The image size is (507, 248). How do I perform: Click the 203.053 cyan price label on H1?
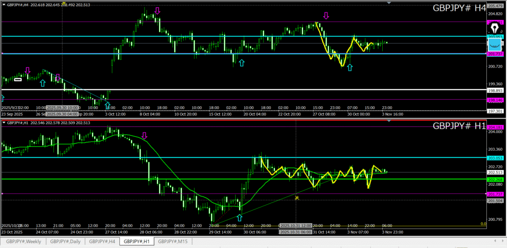click(495, 158)
